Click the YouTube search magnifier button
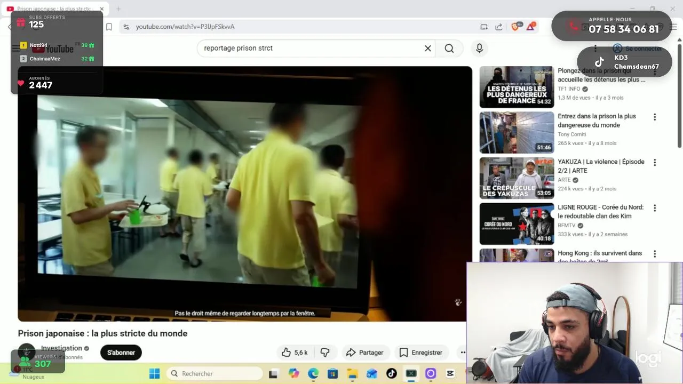 click(449, 48)
